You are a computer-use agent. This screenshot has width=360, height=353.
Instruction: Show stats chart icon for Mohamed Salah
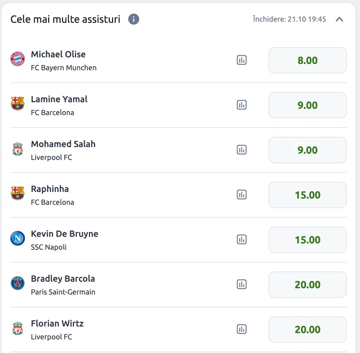pyautogui.click(x=242, y=150)
